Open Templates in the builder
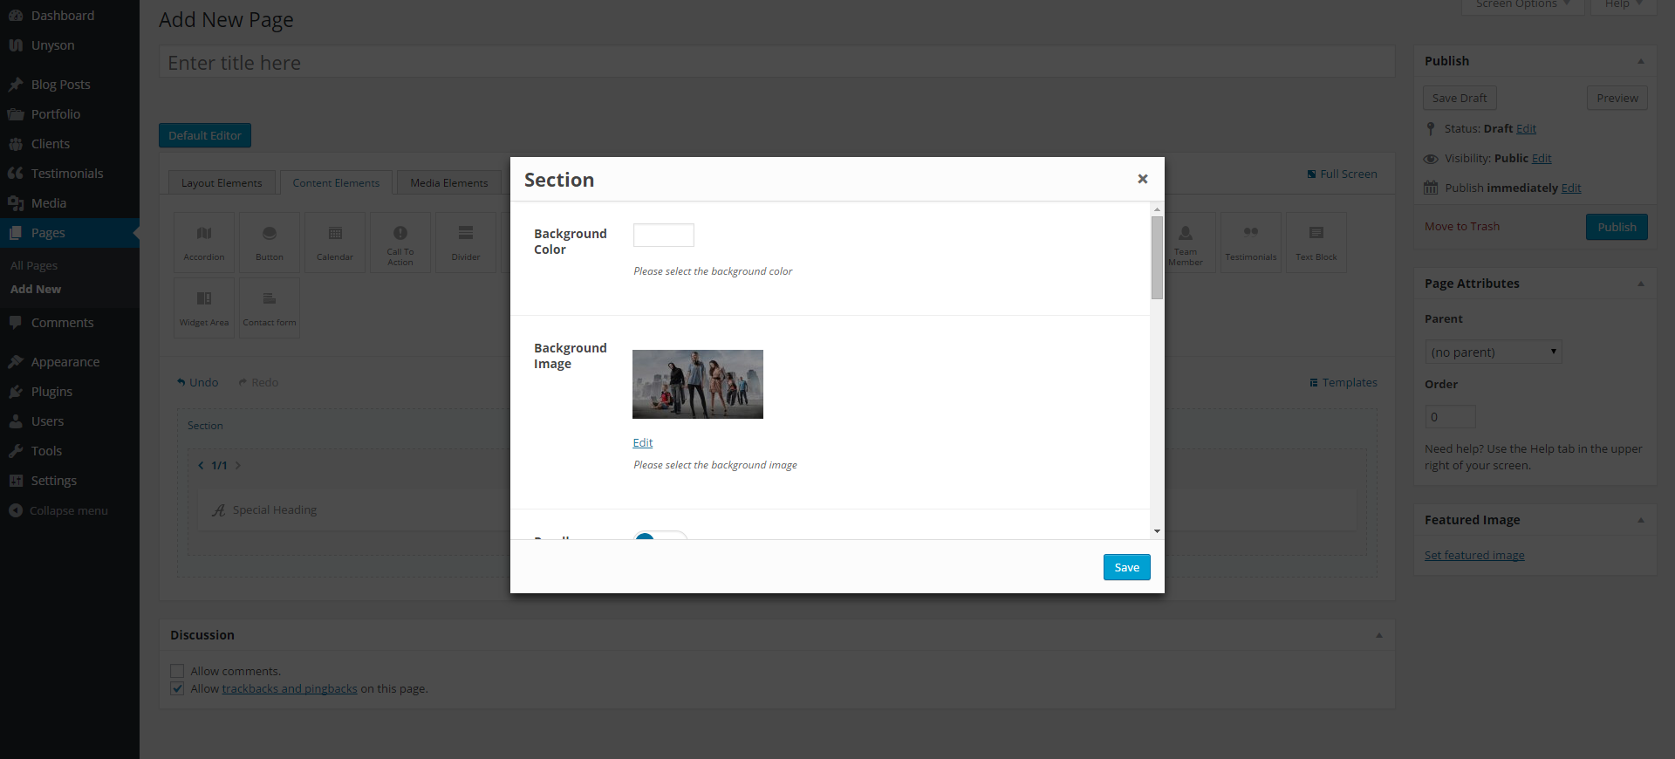 tap(1343, 382)
